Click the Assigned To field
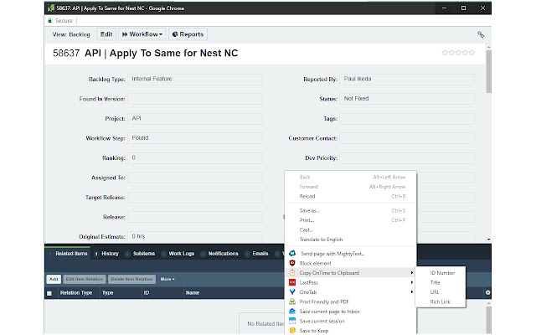The image size is (536, 335). pos(195,178)
